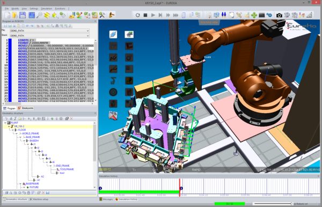
Task: Click the New document icon in toolbar
Action: click(x=8, y=15)
